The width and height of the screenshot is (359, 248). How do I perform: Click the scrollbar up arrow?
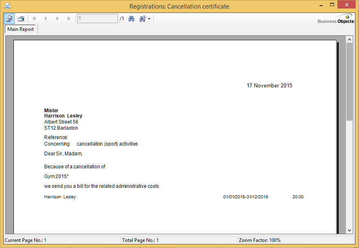pos(349,39)
